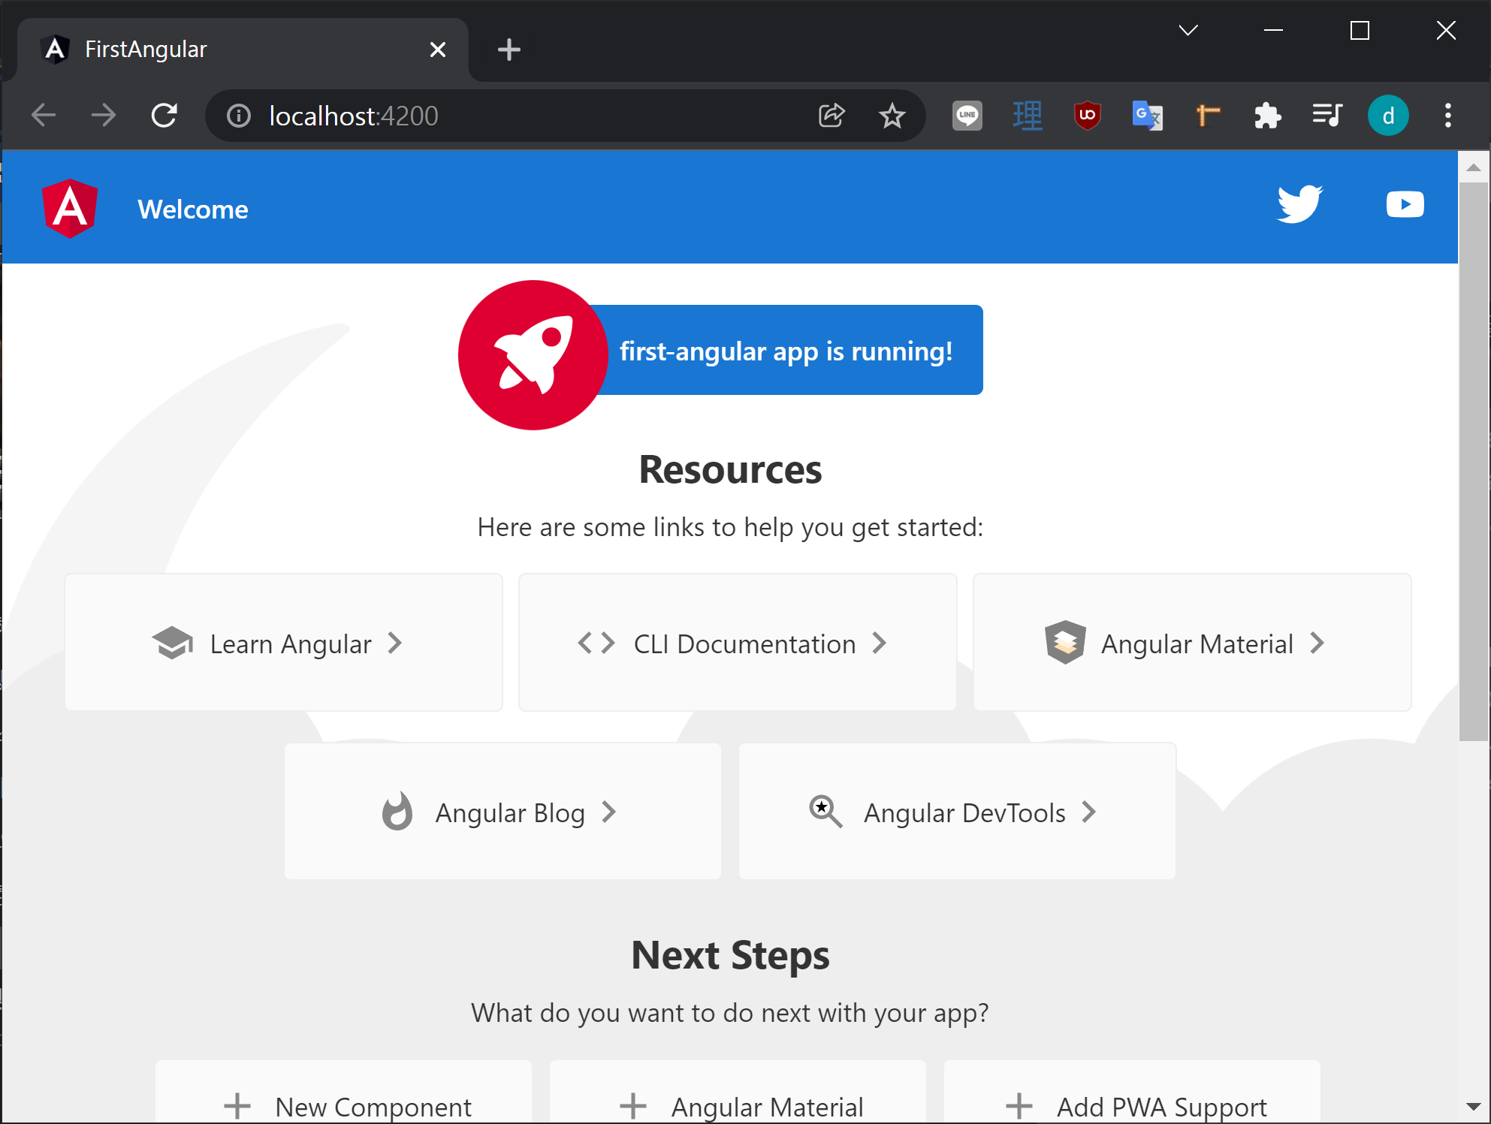Open a new browser tab

[509, 50]
